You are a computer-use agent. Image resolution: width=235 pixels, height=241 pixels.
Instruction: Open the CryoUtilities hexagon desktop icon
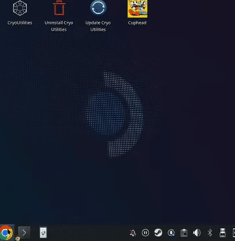[20, 8]
